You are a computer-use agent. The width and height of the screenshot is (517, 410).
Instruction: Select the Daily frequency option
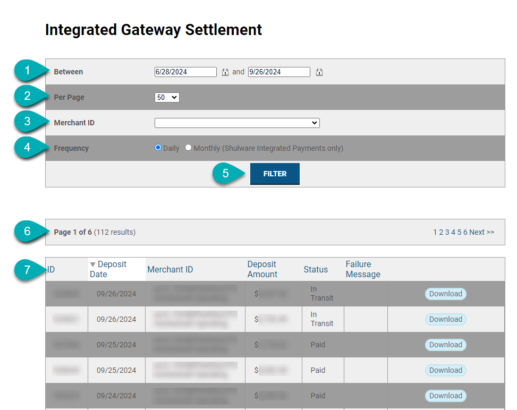click(158, 148)
